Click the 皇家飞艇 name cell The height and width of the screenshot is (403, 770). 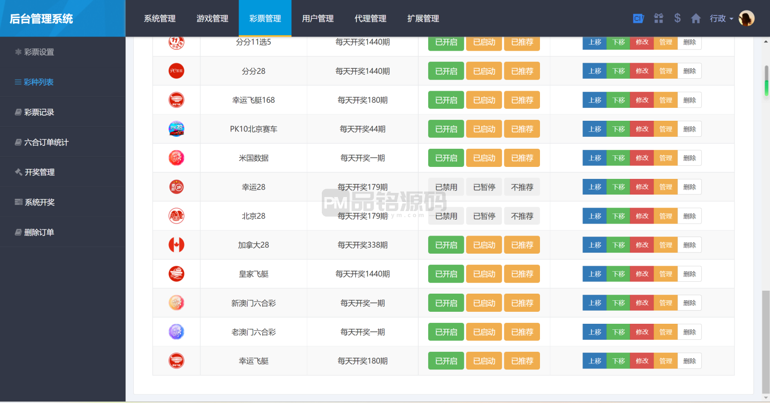(x=254, y=274)
